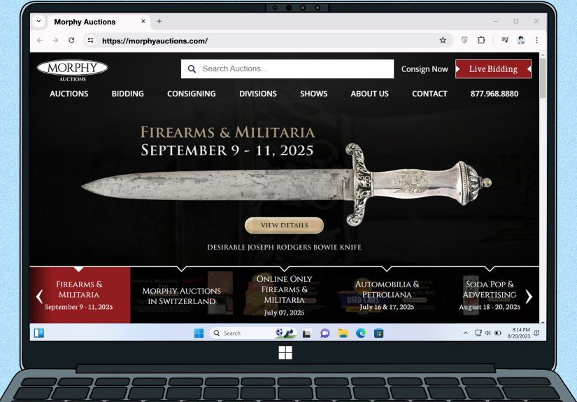This screenshot has width=577, height=402.
Task: Click 'Desirable Joseph Rodgers Bowie Knife' caption
Action: pyautogui.click(x=284, y=247)
